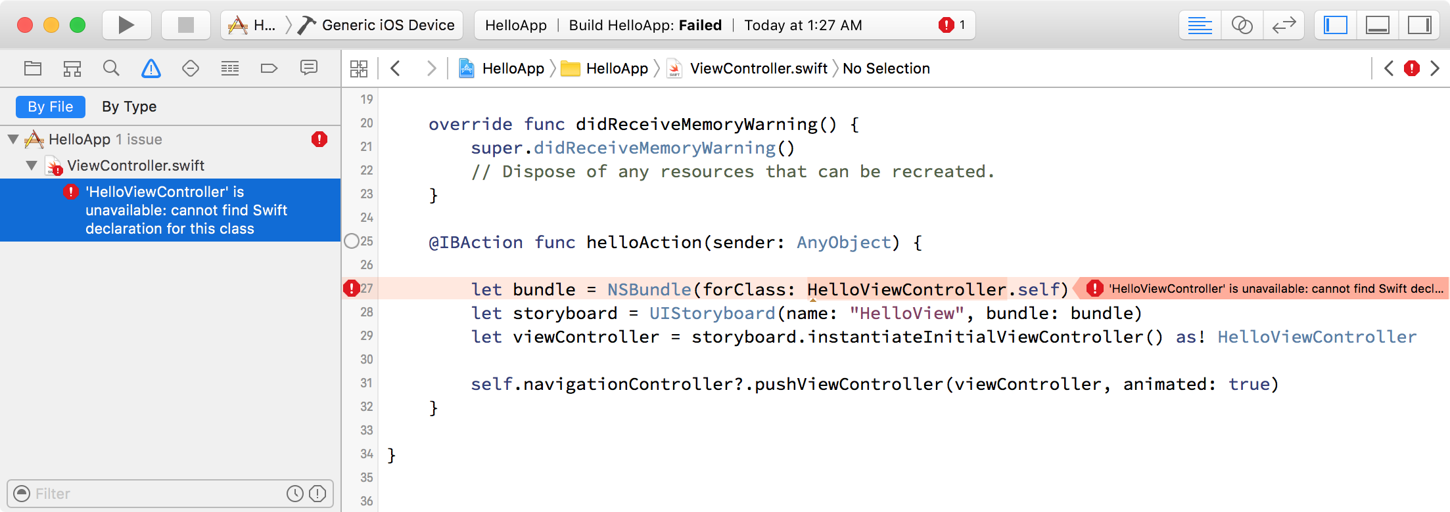This screenshot has height=512, width=1450.
Task: Click didReceiveMemoryWarning in the override declaration
Action: [x=697, y=124]
